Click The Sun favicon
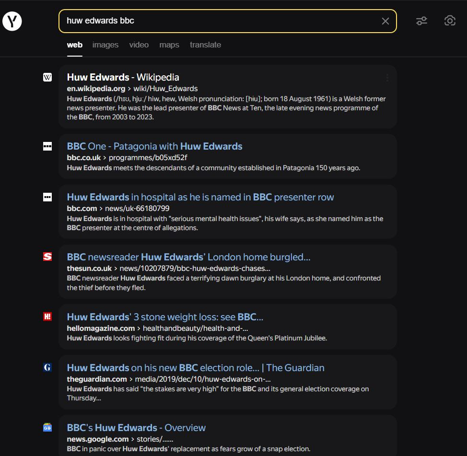Viewport: 467px width, 456px height. click(47, 257)
